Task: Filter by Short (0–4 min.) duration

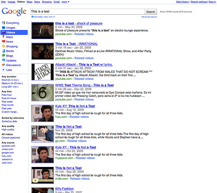Action: (10, 80)
